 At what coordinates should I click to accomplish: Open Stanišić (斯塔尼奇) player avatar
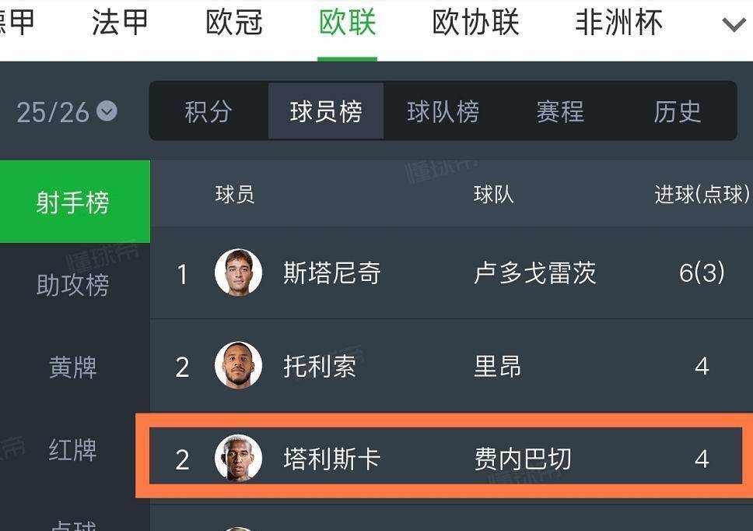(x=238, y=273)
